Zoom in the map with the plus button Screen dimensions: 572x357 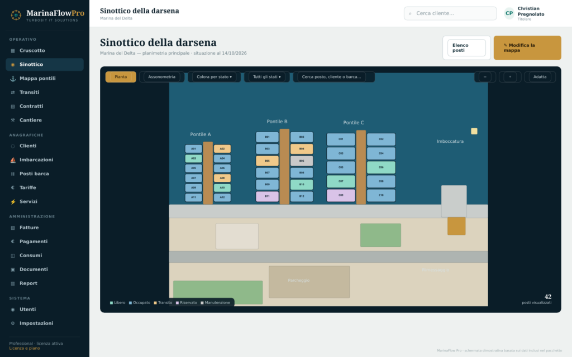pos(510,77)
